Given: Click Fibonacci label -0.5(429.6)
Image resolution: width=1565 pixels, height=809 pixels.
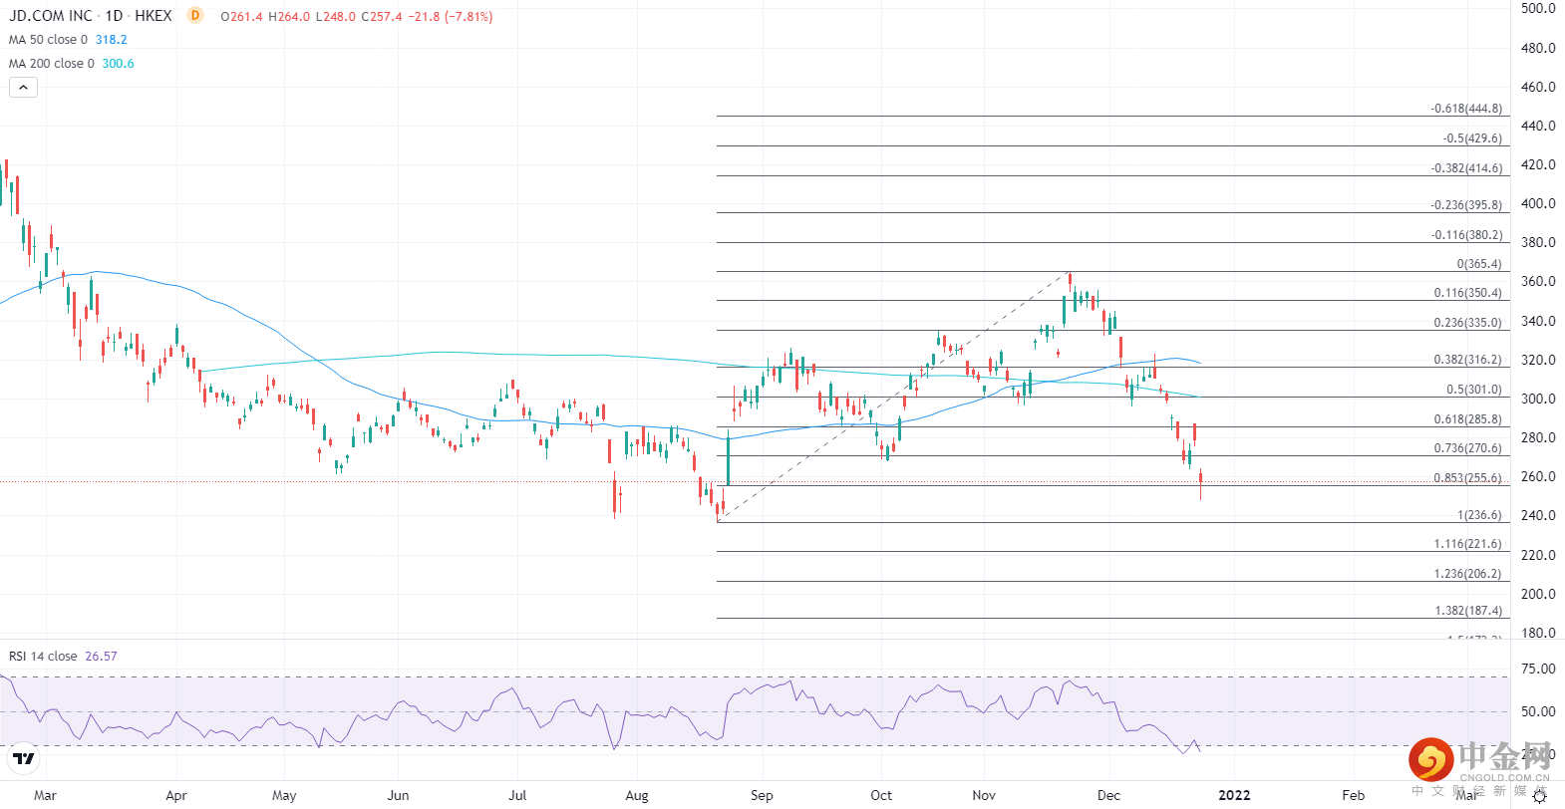Looking at the screenshot, I should (1472, 138).
